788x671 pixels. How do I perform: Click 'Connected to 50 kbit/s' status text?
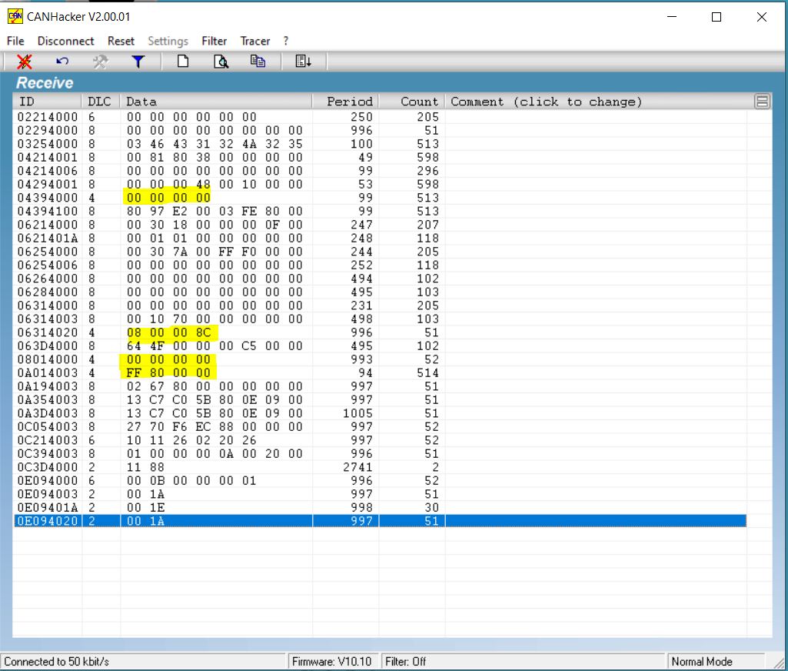(56, 662)
